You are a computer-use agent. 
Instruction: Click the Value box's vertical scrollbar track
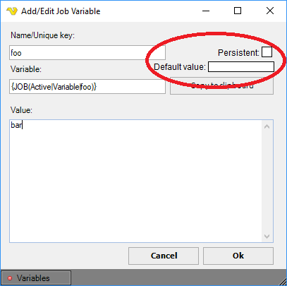267,181
